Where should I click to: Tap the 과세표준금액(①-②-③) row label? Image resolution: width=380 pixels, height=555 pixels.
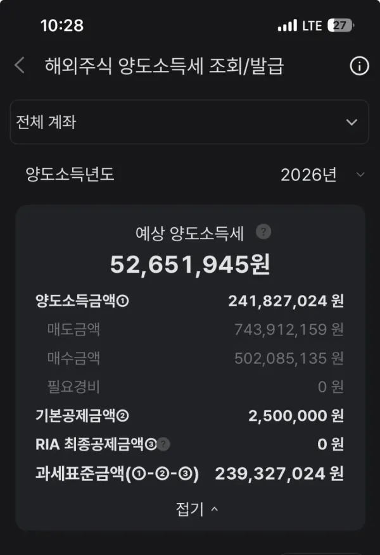coord(117,473)
